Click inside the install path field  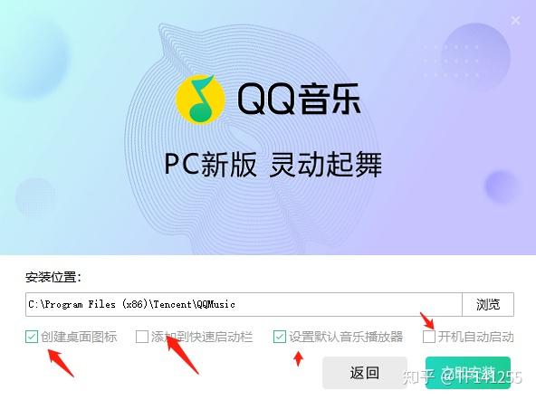click(x=244, y=304)
